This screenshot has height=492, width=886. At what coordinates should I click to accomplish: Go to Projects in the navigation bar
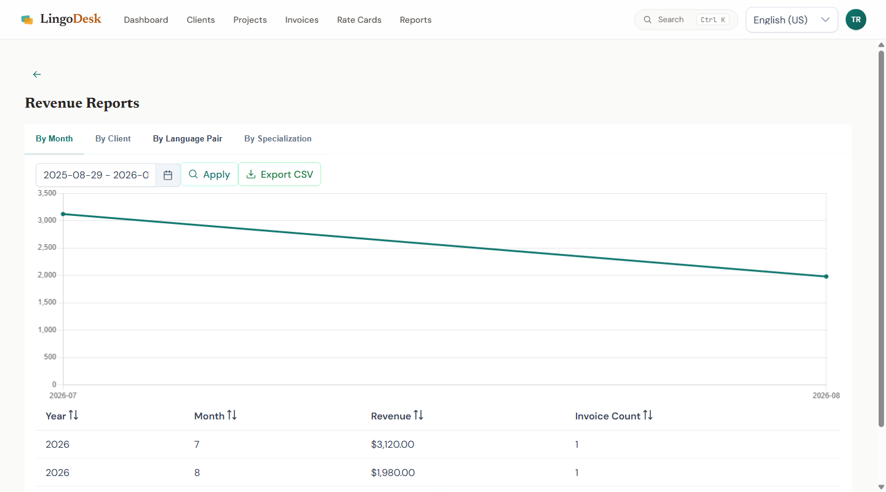click(250, 20)
